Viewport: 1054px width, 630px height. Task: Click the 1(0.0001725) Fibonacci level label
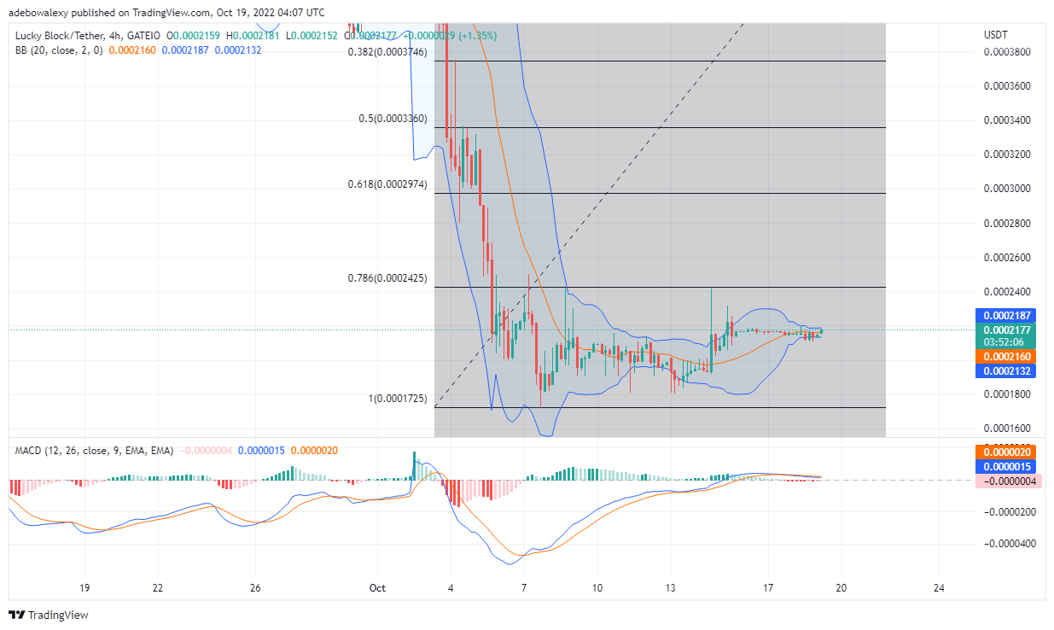click(397, 399)
